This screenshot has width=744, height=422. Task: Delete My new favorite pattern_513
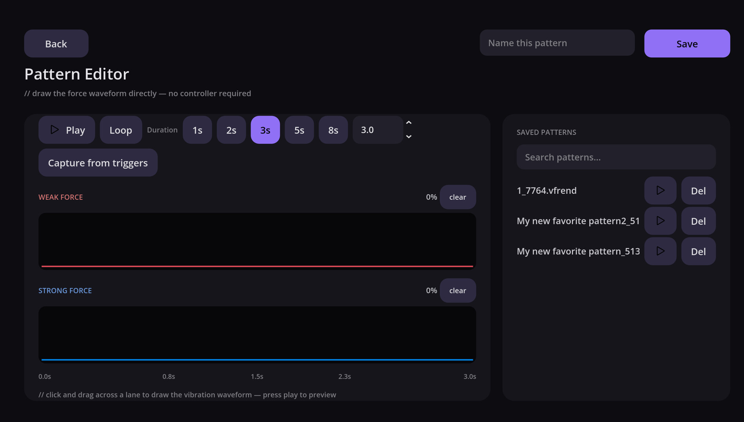pyautogui.click(x=698, y=251)
